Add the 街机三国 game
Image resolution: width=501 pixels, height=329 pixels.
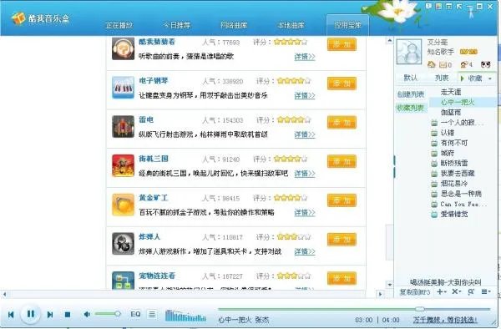[342, 161]
